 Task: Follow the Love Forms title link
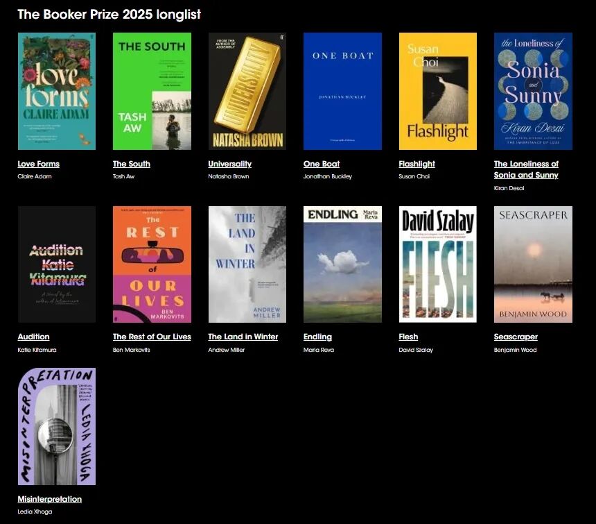pos(39,164)
